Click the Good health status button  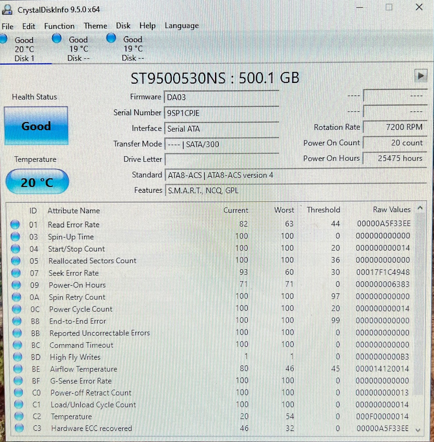[x=36, y=126]
